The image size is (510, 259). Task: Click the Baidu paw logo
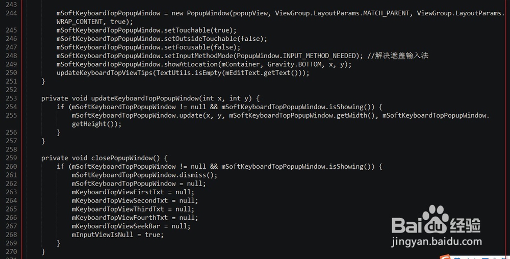[x=436, y=219]
